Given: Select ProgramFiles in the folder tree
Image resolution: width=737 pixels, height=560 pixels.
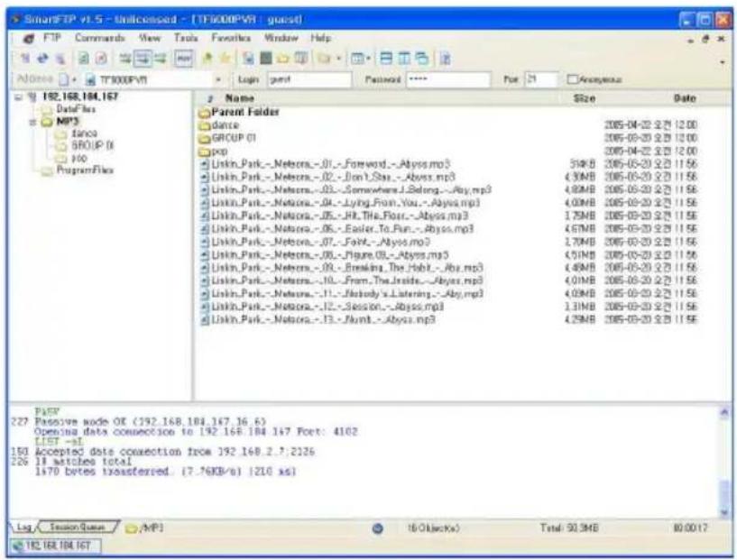Looking at the screenshot, I should click(85, 170).
